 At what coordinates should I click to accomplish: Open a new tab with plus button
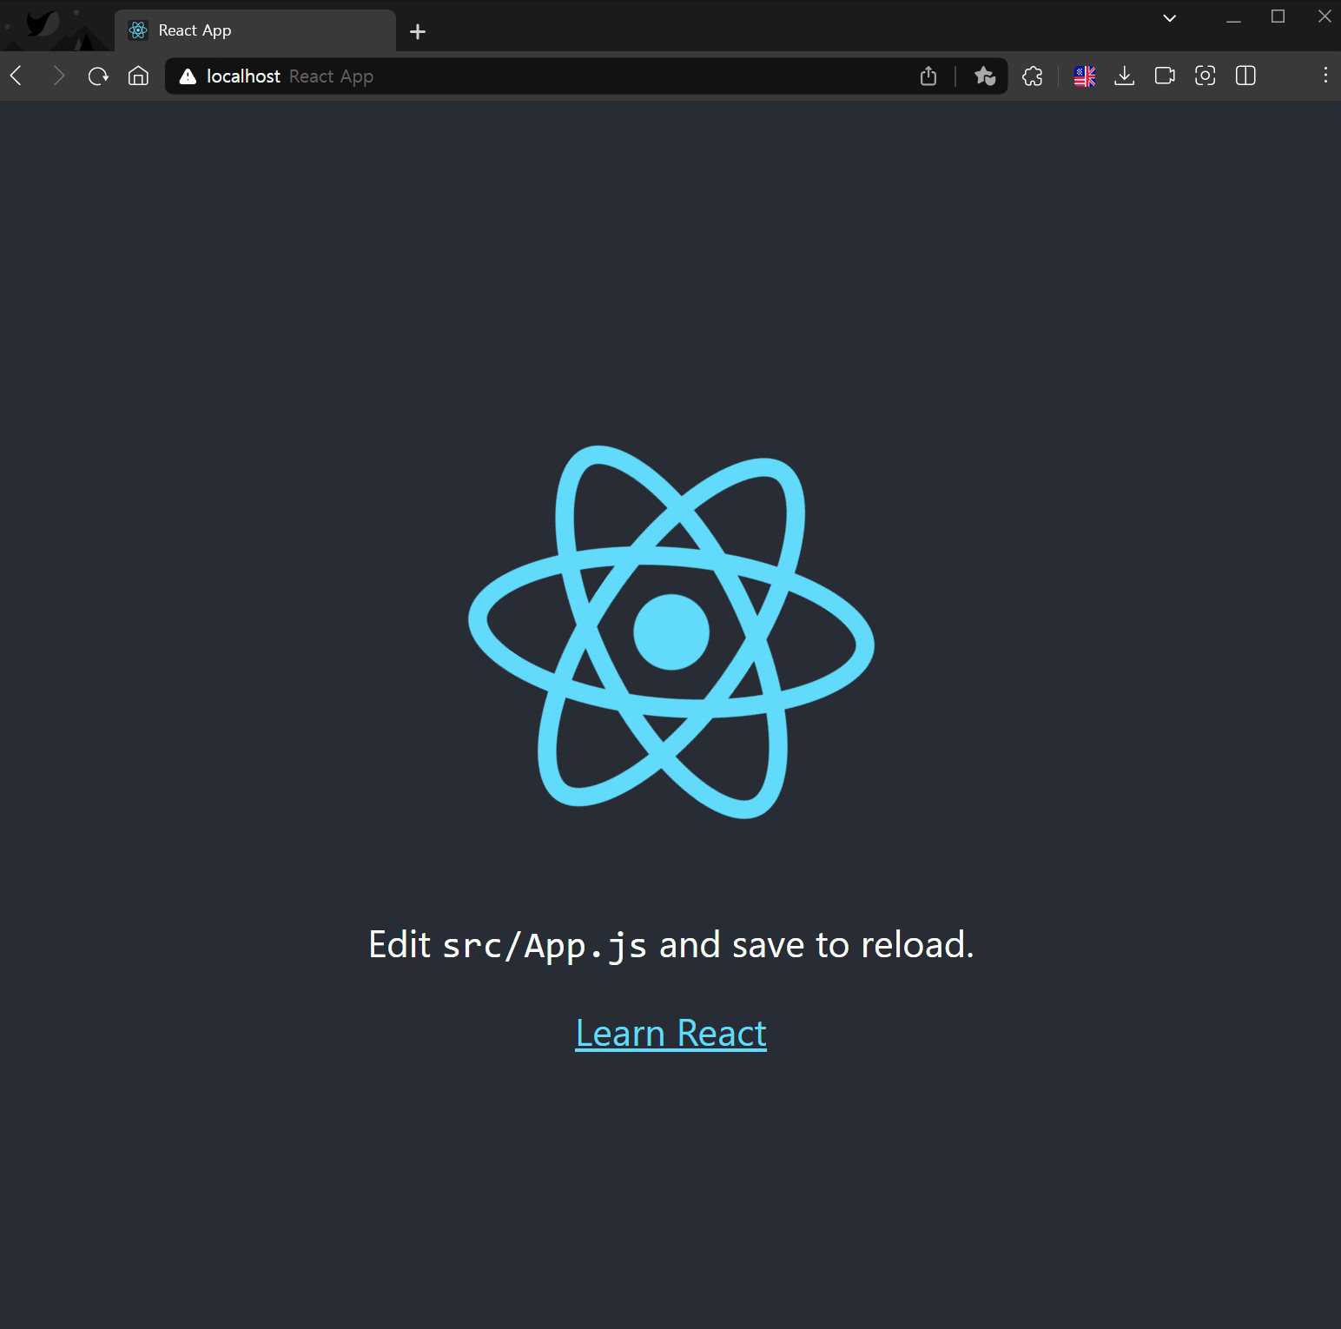pyautogui.click(x=418, y=32)
